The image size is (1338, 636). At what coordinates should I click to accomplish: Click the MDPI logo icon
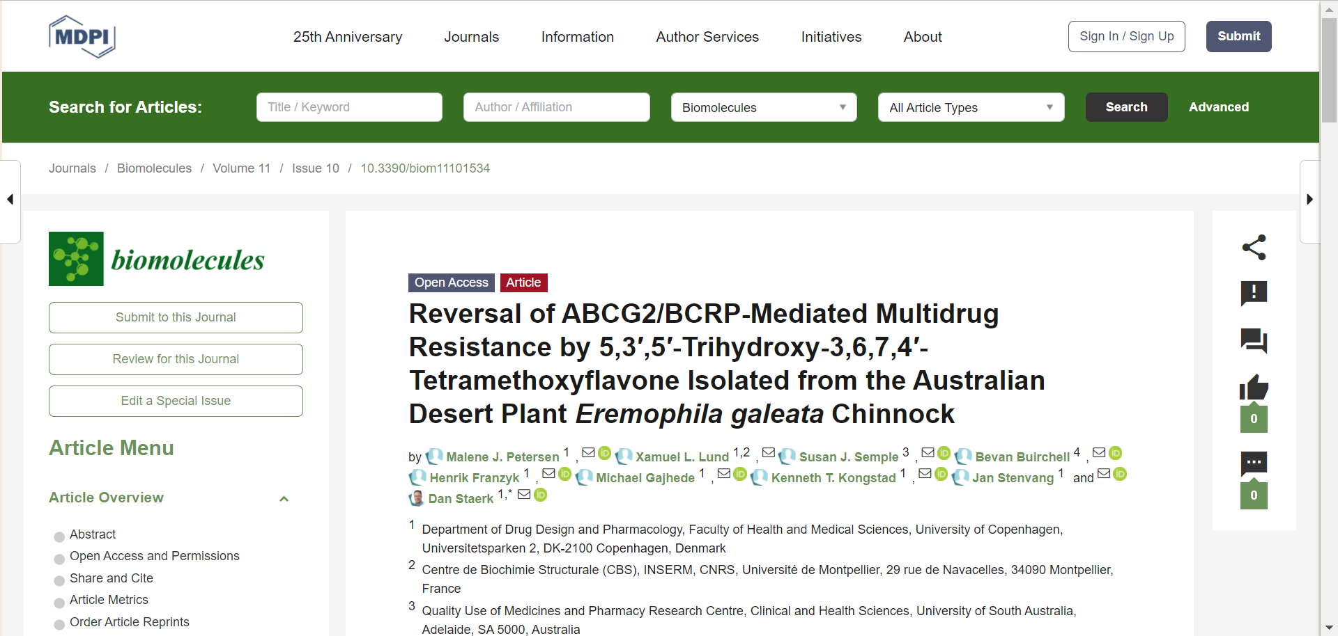82,37
